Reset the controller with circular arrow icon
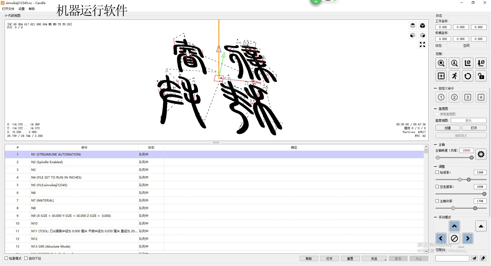 (468, 76)
